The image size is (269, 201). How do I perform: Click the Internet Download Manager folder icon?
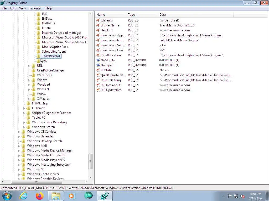tap(39, 33)
